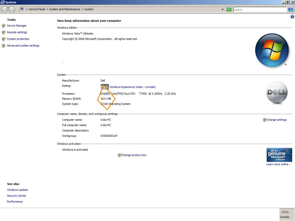Image resolution: width=295 pixels, height=221 pixels.
Task: Select Control Panel in the breadcrumb
Action: click(37, 9)
